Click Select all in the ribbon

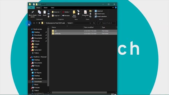coord(99,11)
